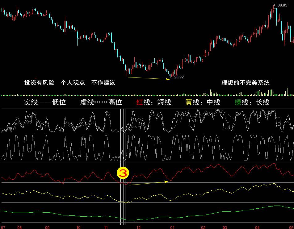Click the 投资有风险 disclaimer text
Viewport: 294px width, 229px height.
point(39,83)
